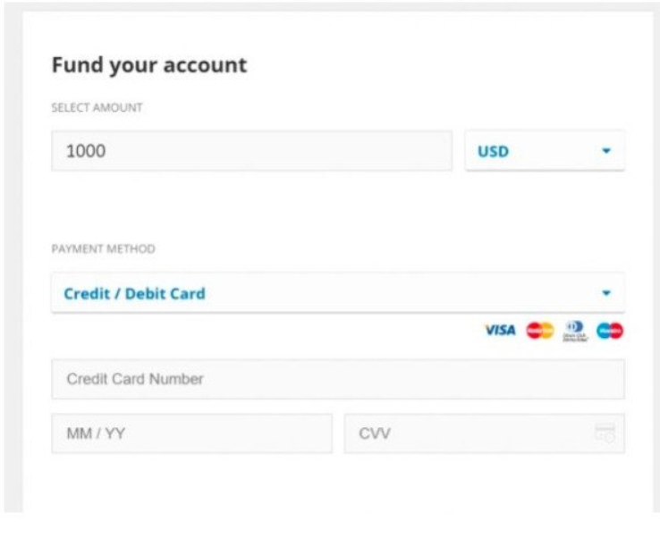Click the Credit Card Number placeholder text
This screenshot has height=555, width=660.
pyautogui.click(x=135, y=379)
